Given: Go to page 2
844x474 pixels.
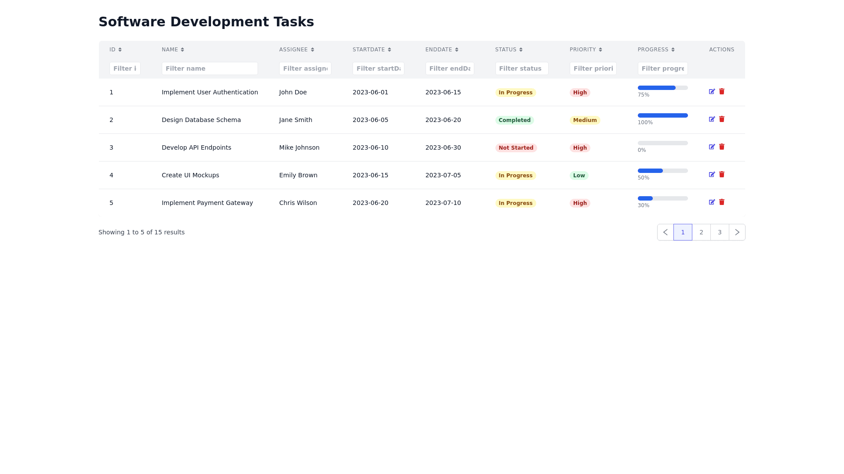Looking at the screenshot, I should point(701,232).
